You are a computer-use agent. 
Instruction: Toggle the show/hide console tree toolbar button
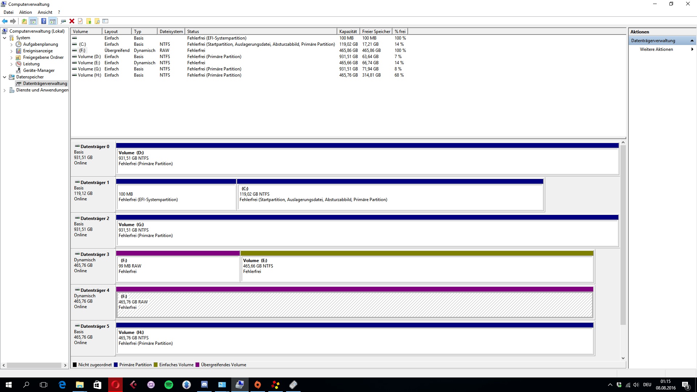pyautogui.click(x=33, y=21)
